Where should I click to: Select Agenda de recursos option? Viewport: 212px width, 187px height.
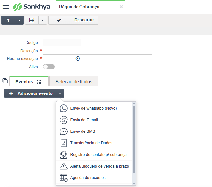point(94,178)
